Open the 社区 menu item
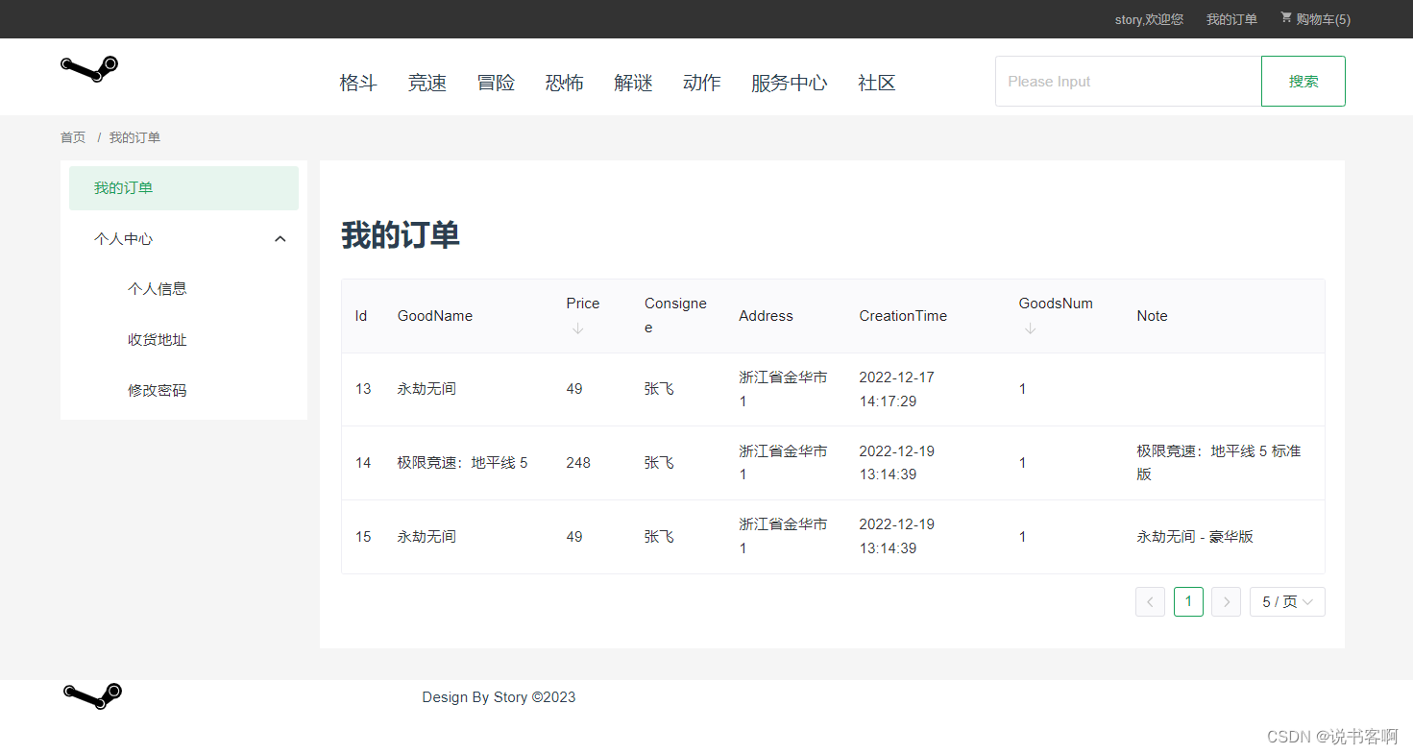This screenshot has width=1413, height=754. tap(877, 83)
